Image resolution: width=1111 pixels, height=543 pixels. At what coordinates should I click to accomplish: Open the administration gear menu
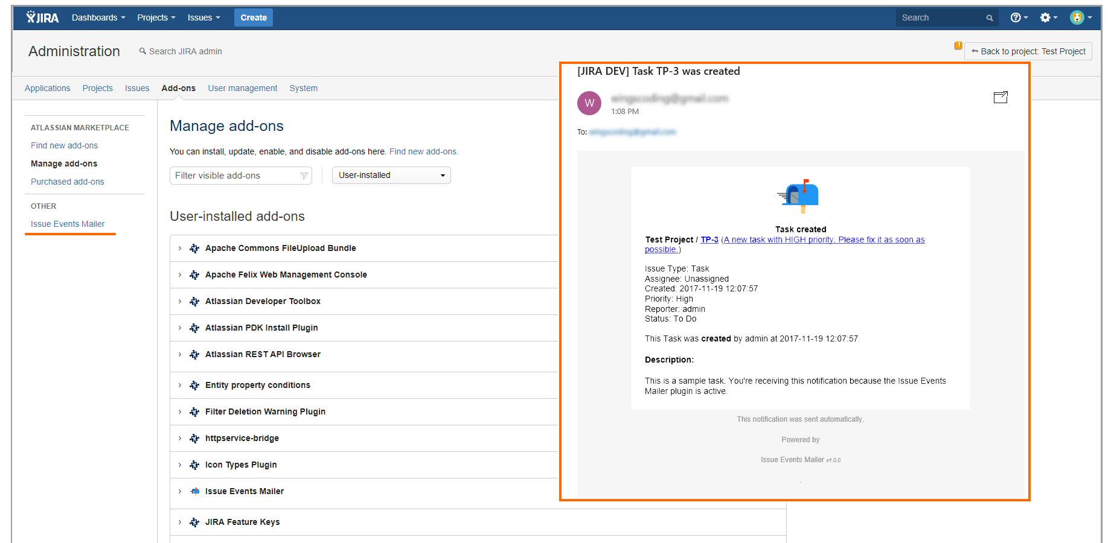click(1048, 17)
